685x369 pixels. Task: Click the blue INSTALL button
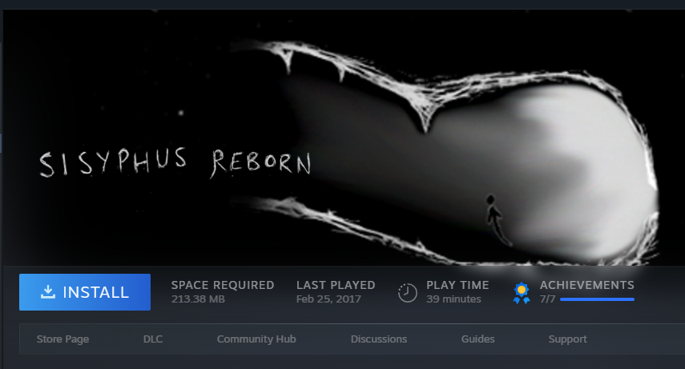(85, 292)
